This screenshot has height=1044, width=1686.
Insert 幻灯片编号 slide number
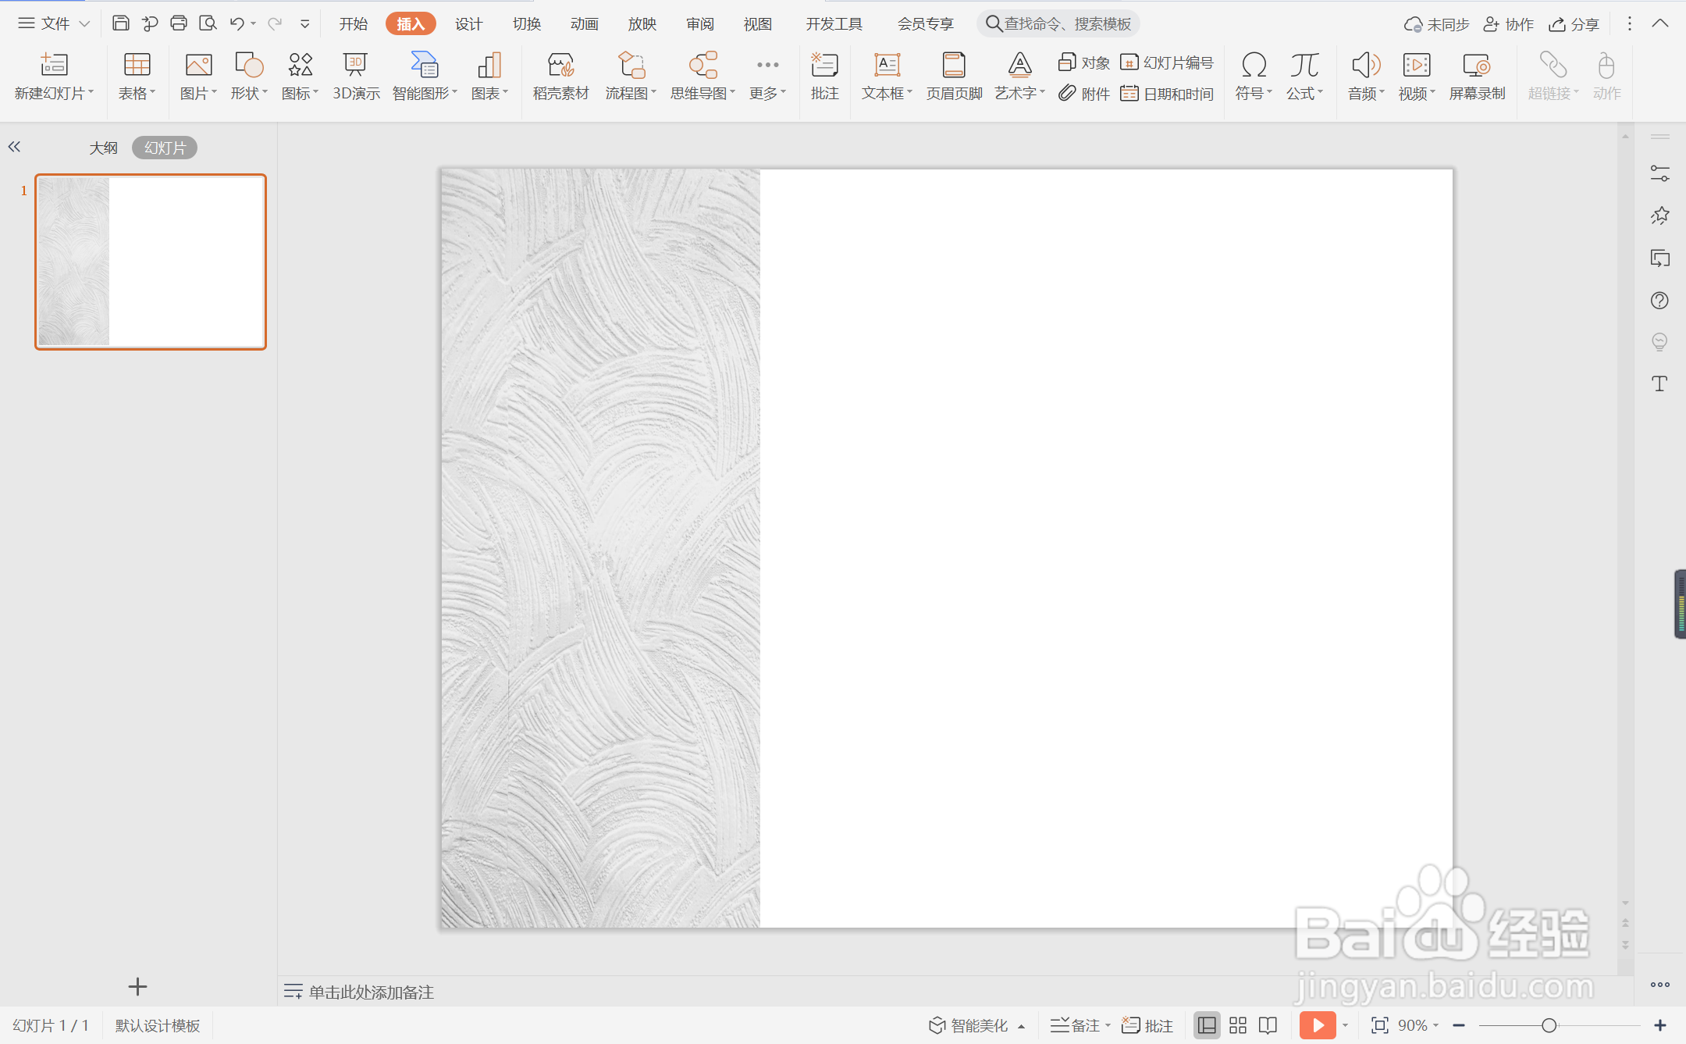point(1167,62)
